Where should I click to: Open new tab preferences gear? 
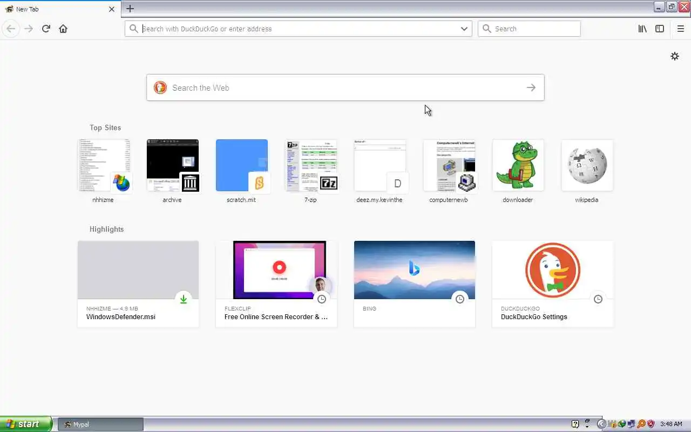(x=675, y=56)
